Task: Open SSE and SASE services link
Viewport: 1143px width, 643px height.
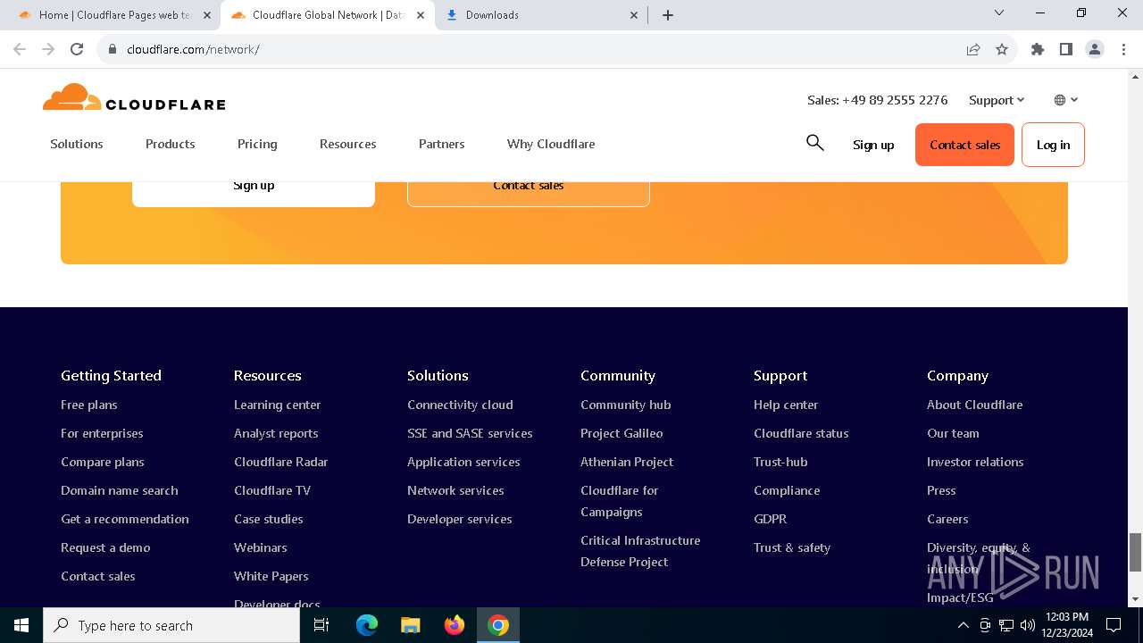Action: click(470, 433)
